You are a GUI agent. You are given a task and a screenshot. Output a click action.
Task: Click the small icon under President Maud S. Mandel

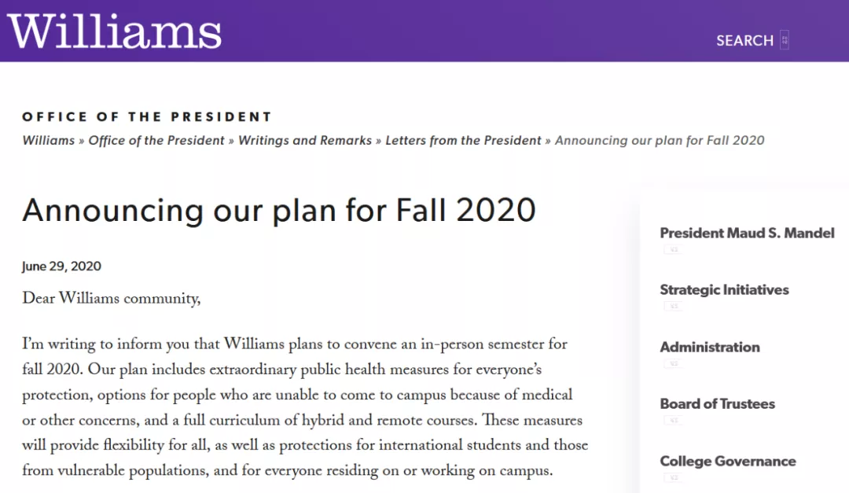[672, 249]
